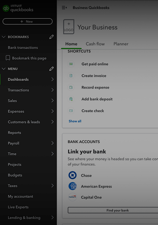Viewport: 158px width, 225px height.
Task: Expand the Taxes submenu arrow
Action: (x=52, y=186)
